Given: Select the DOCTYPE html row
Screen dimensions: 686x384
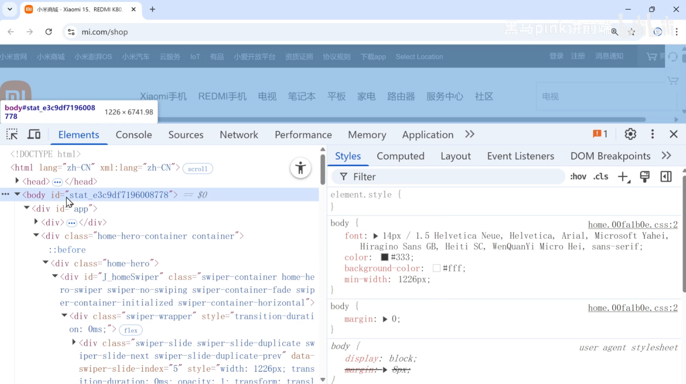Looking at the screenshot, I should click(46, 154).
